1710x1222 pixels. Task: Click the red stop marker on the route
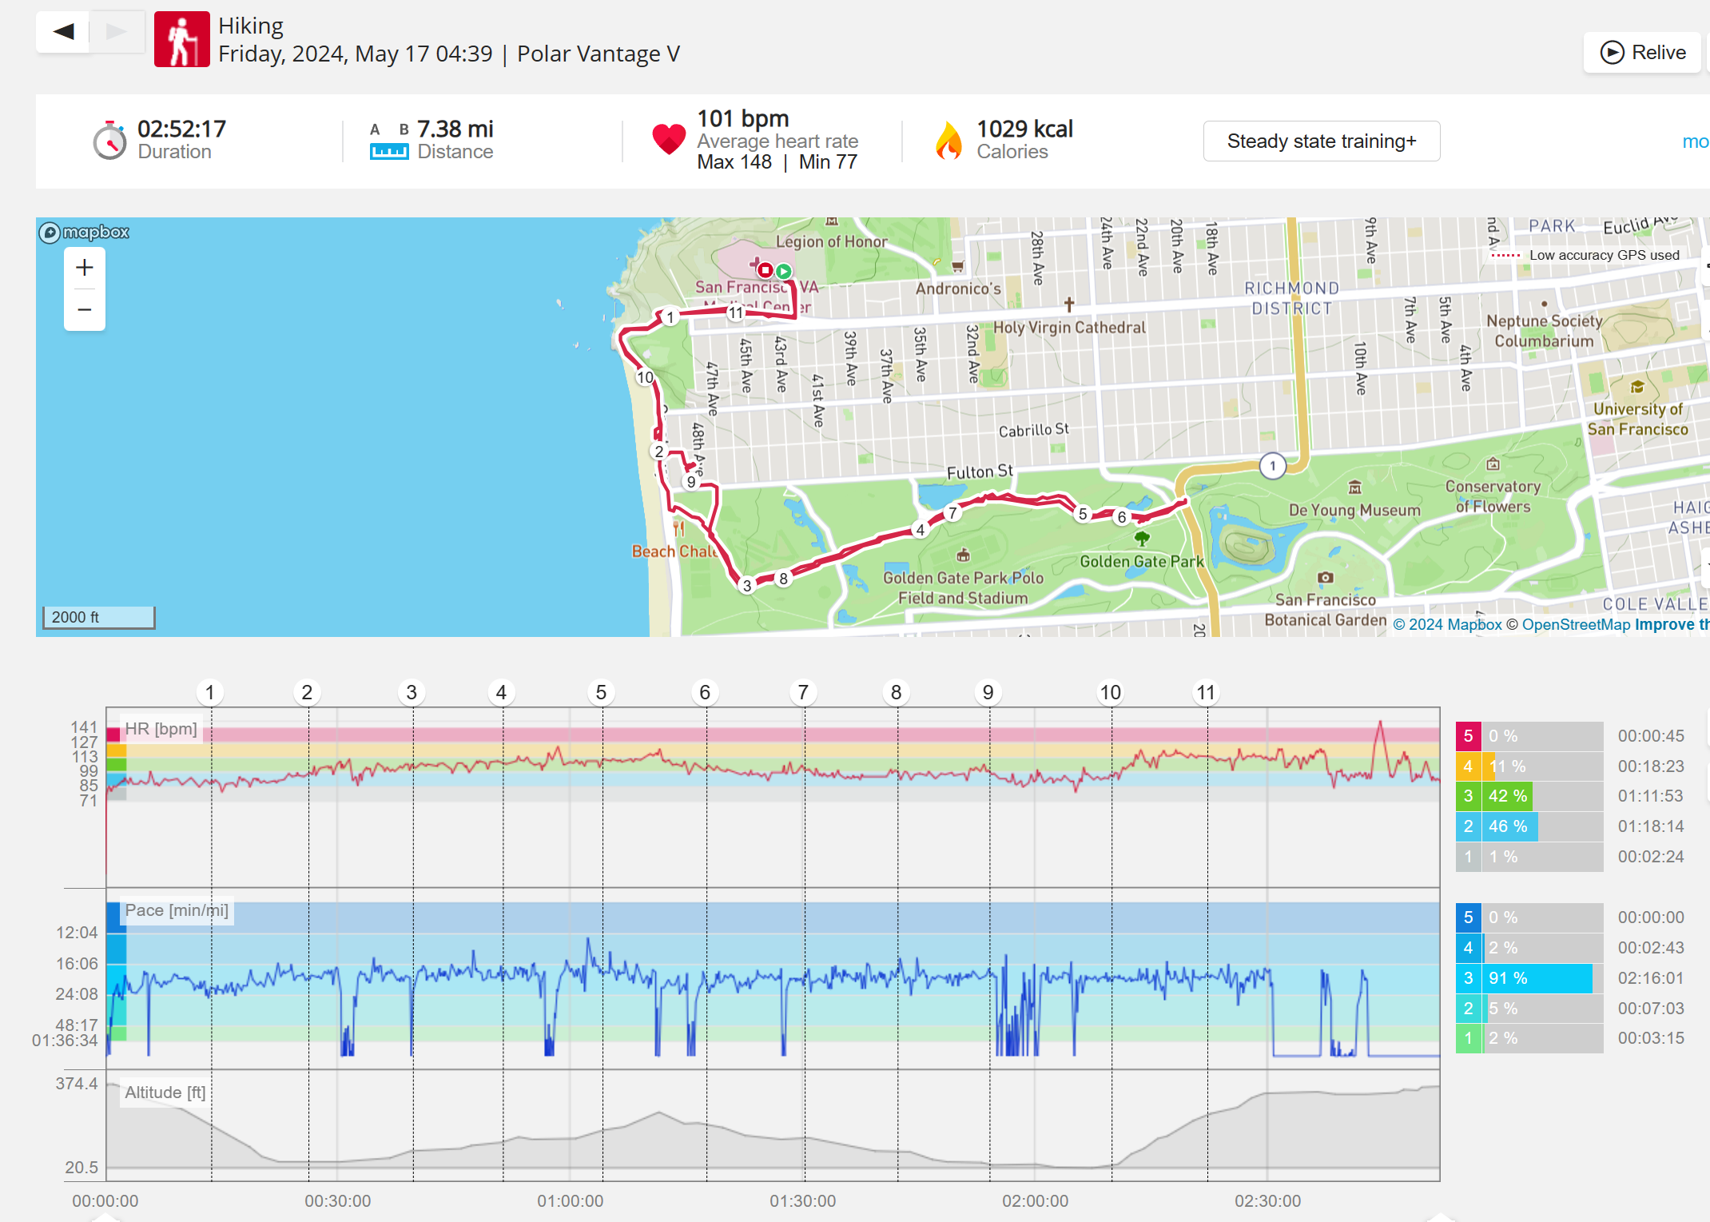tap(765, 270)
